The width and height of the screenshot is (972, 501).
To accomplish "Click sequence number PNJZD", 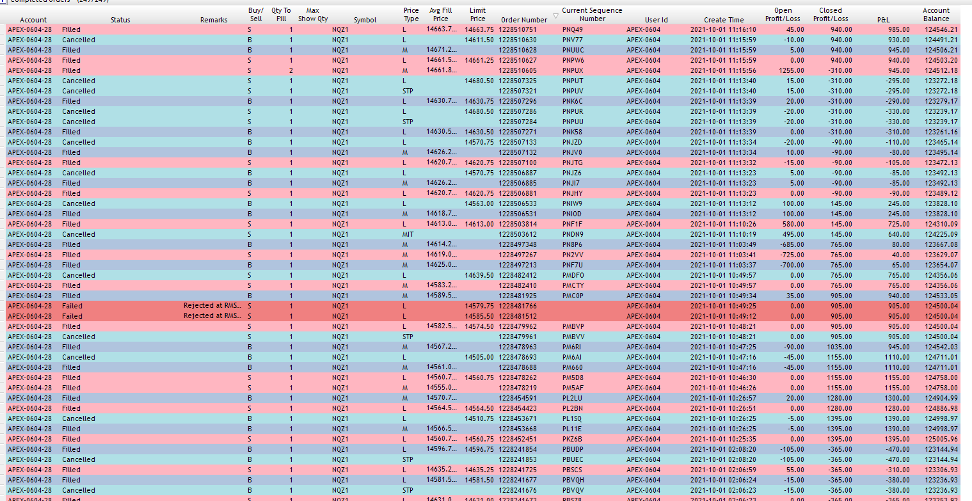I will pos(572,142).
